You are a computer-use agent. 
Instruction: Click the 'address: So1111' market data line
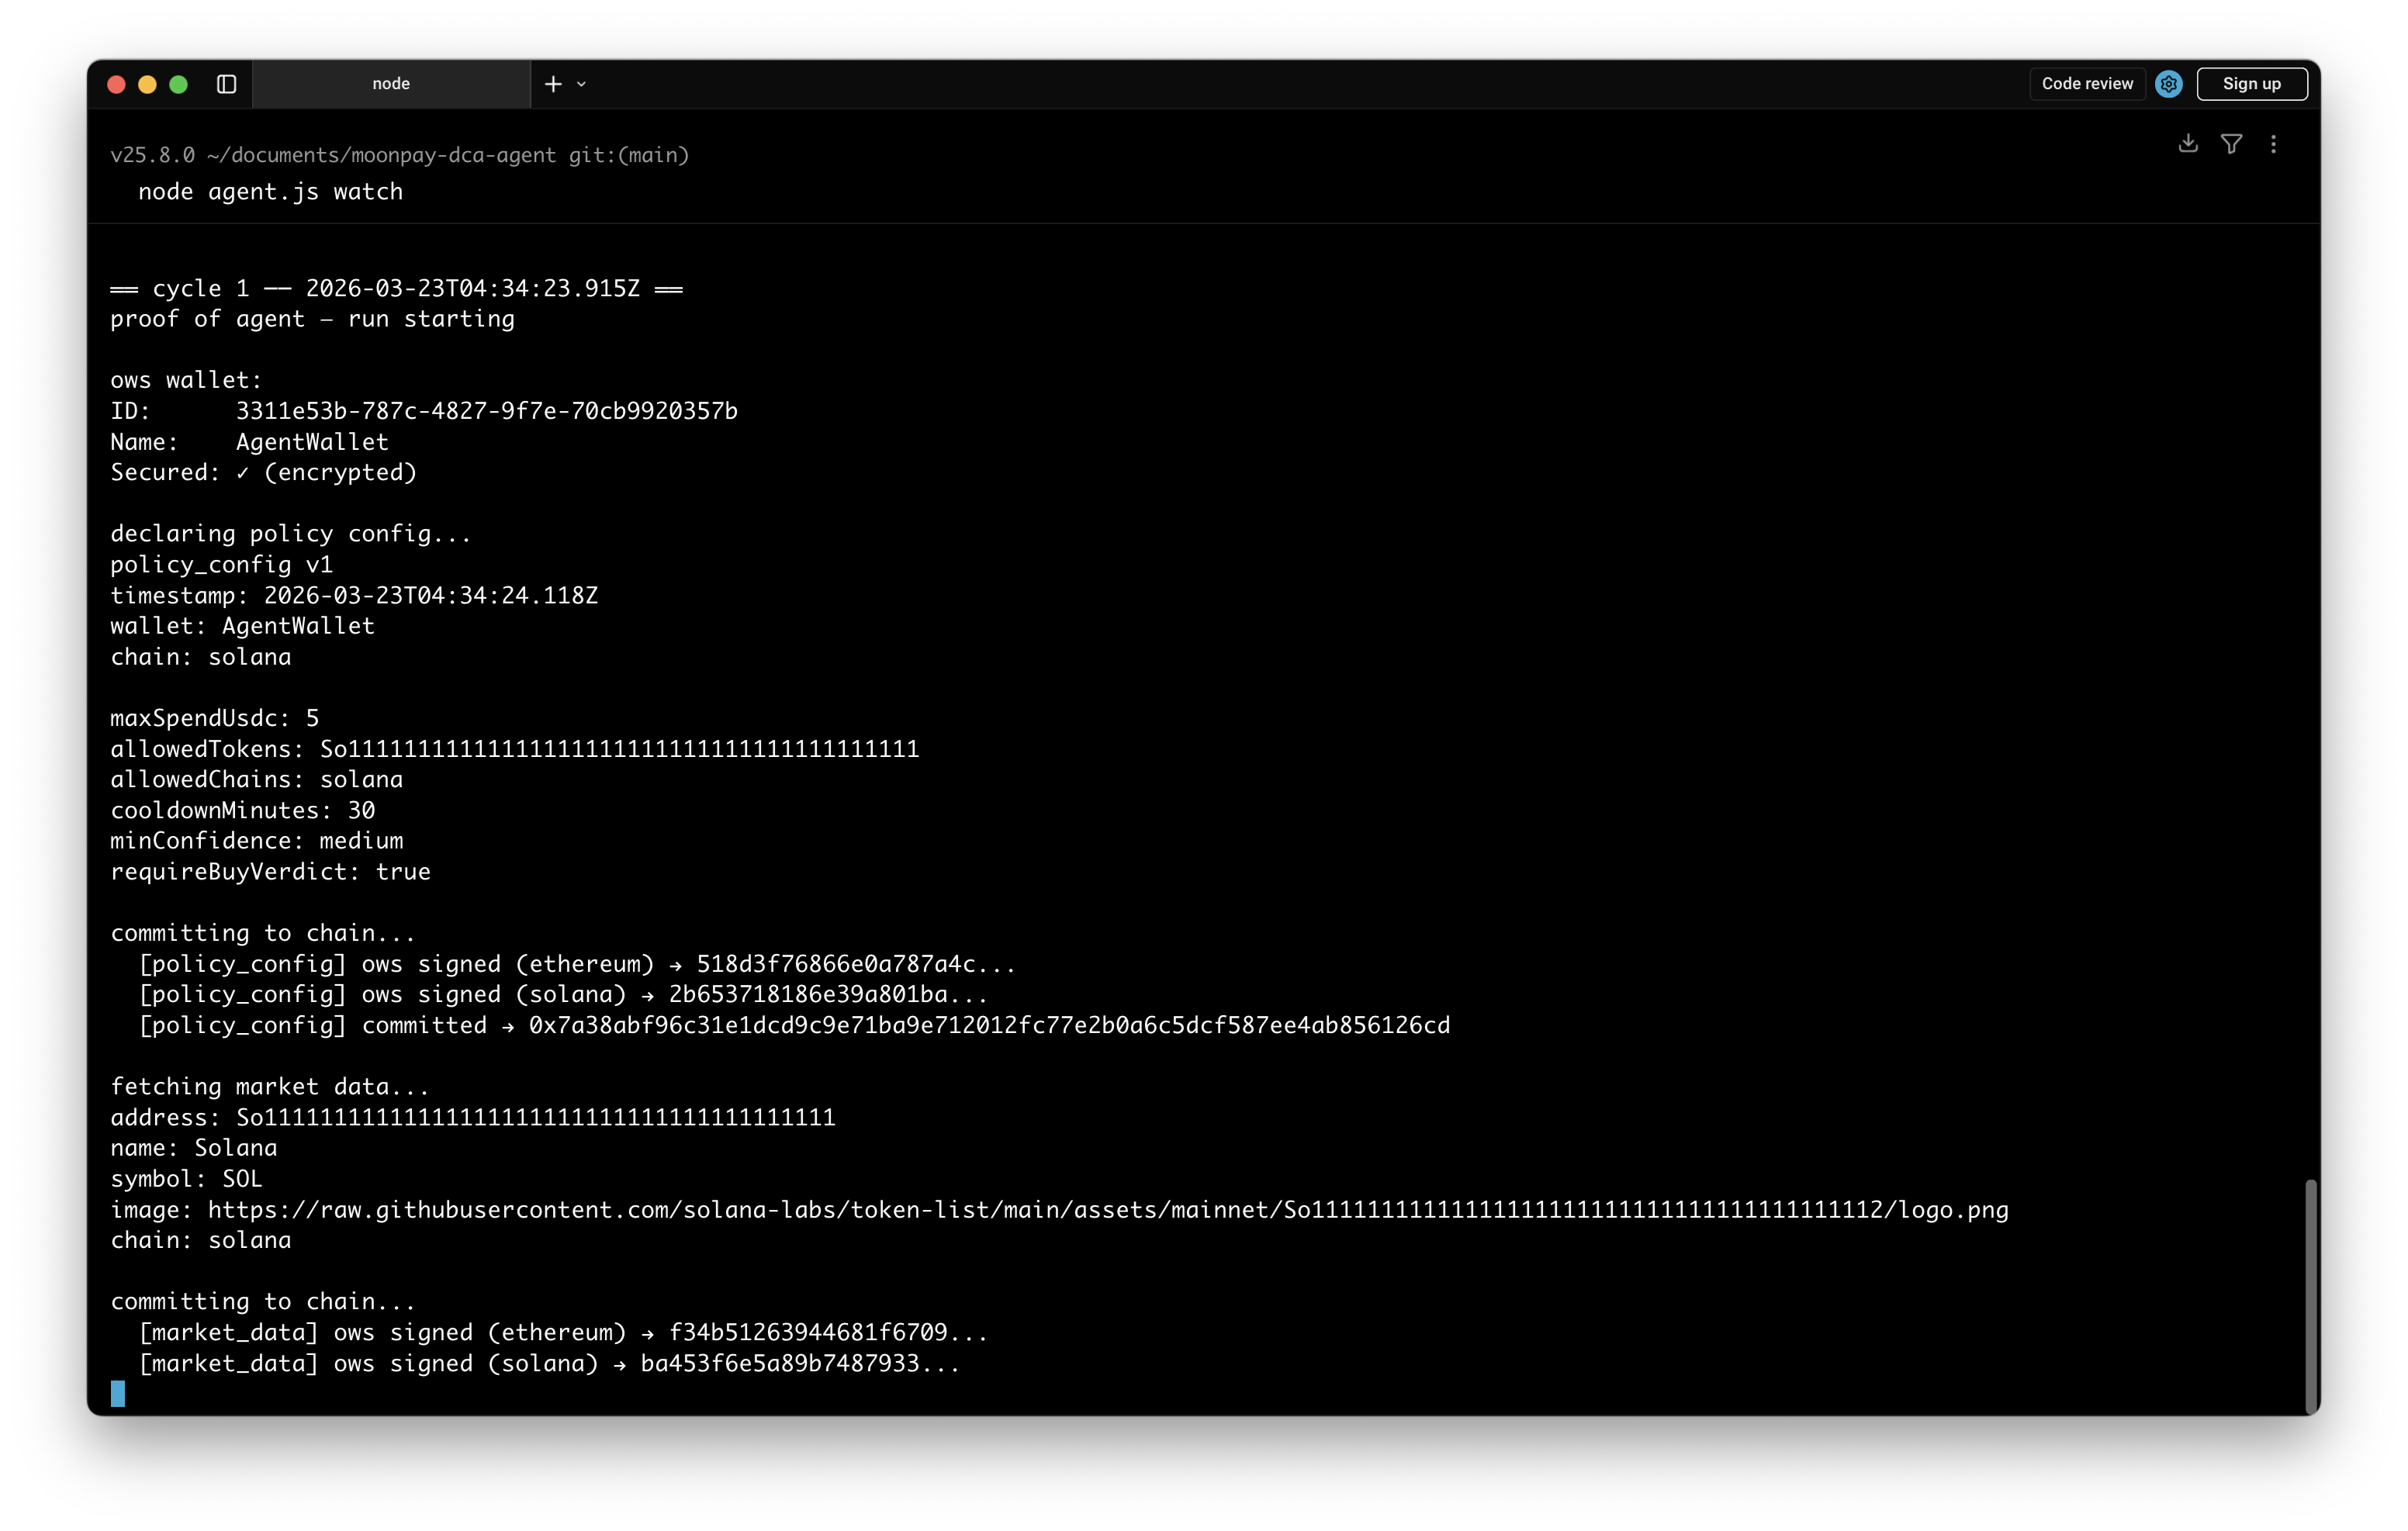point(472,1117)
